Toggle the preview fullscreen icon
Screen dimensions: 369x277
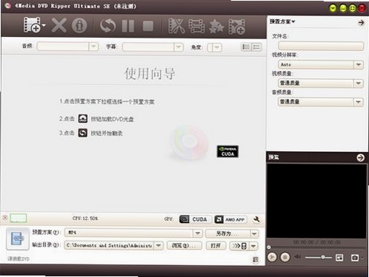coord(339,258)
